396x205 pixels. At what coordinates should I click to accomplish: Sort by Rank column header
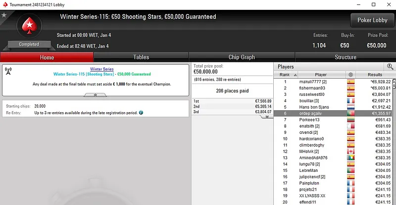pyautogui.click(x=285, y=75)
